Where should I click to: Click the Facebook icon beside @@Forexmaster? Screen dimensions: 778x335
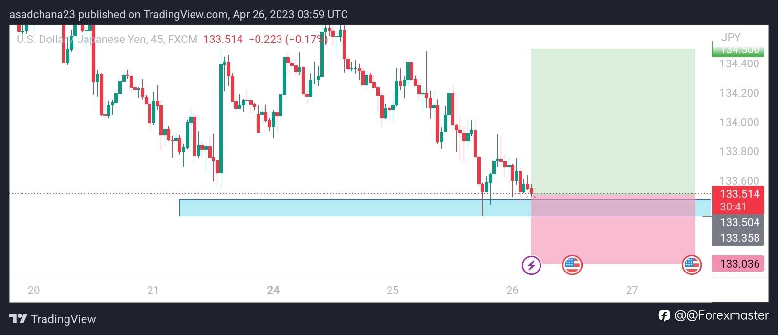664,315
